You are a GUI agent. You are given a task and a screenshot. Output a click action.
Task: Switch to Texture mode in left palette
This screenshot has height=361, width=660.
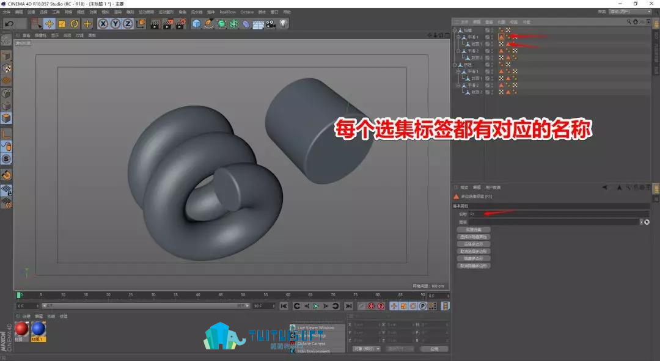6,68
